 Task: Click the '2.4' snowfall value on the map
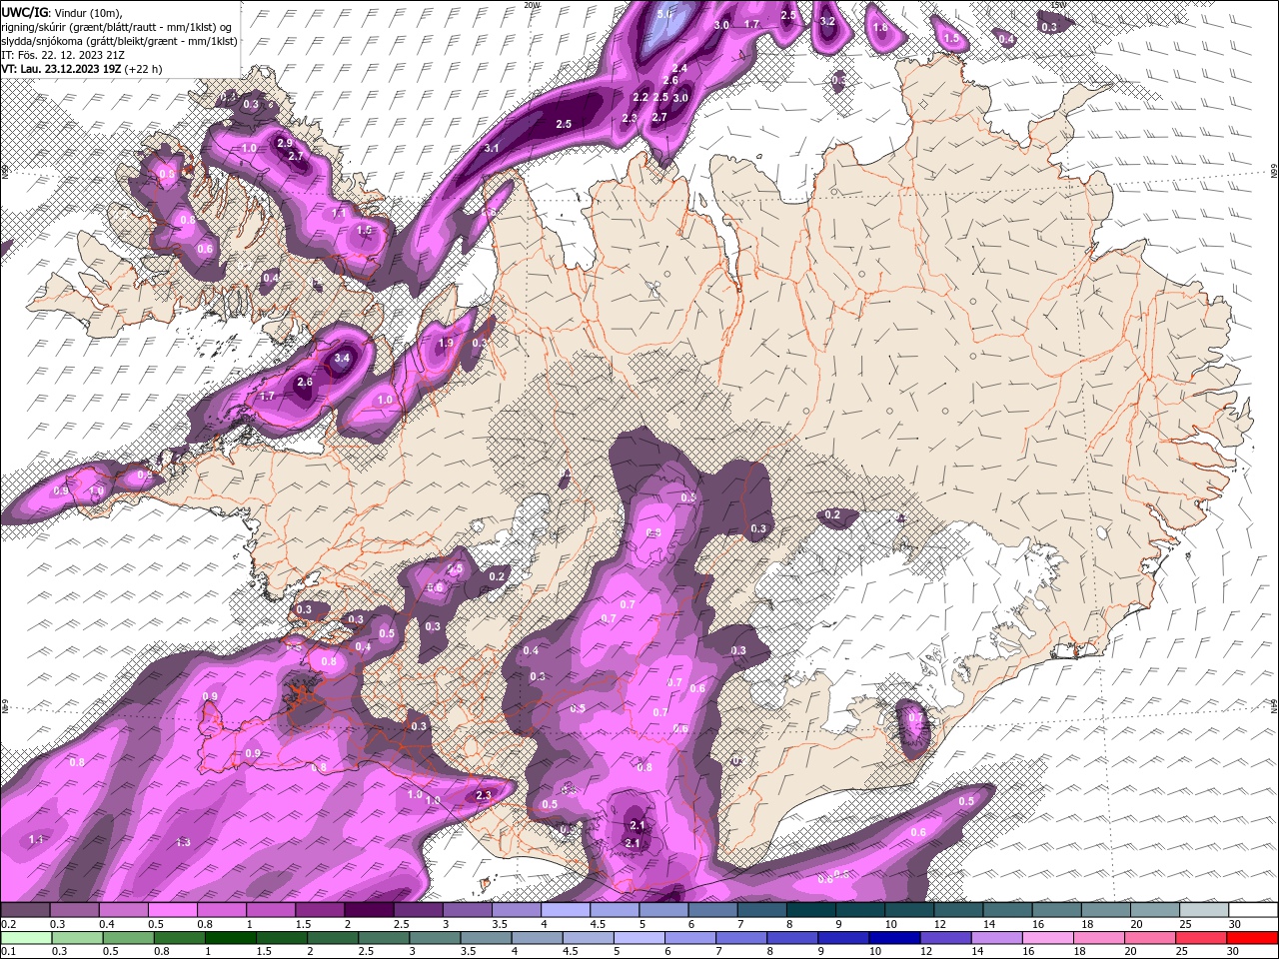pyautogui.click(x=679, y=68)
